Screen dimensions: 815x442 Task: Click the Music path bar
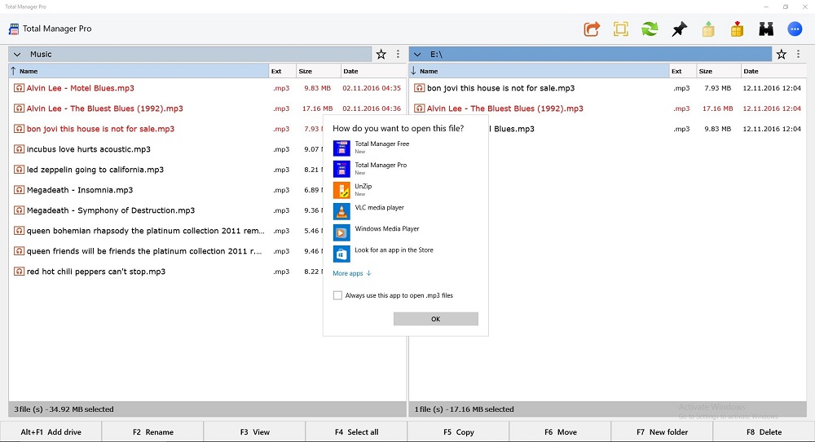190,54
